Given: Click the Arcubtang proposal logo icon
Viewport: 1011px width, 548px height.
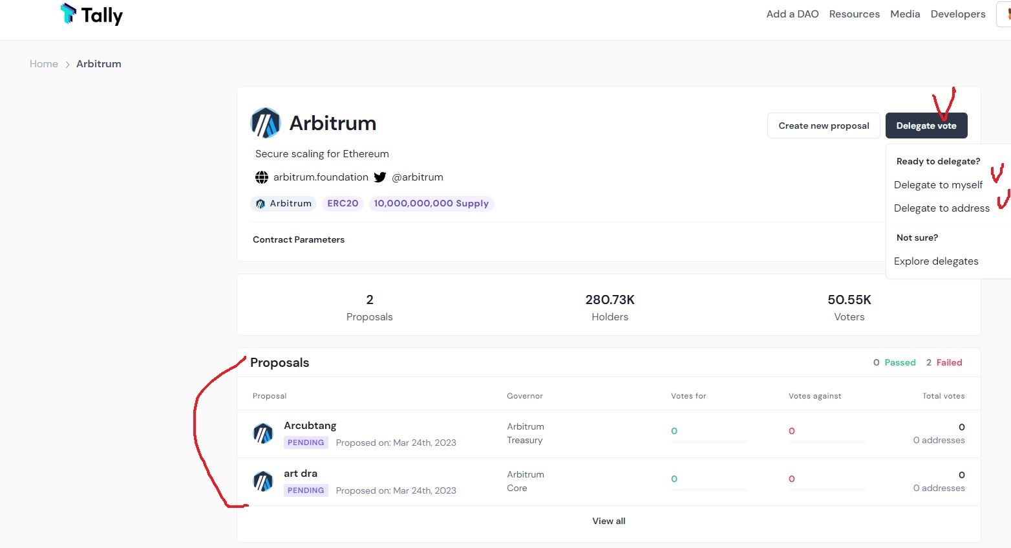Looking at the screenshot, I should pyautogui.click(x=262, y=433).
